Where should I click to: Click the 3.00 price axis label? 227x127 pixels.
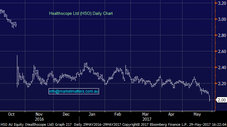pyautogui.click(x=222, y=19)
